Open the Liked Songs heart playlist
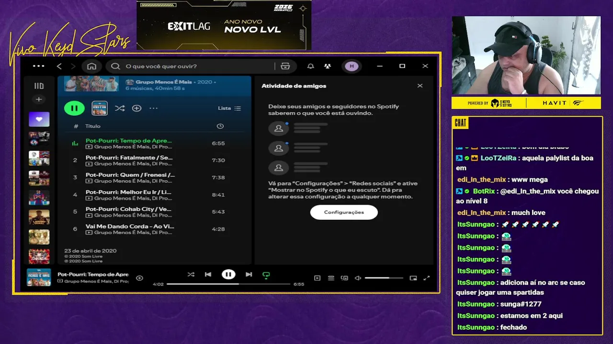Image resolution: width=613 pixels, height=344 pixels. pos(39,119)
